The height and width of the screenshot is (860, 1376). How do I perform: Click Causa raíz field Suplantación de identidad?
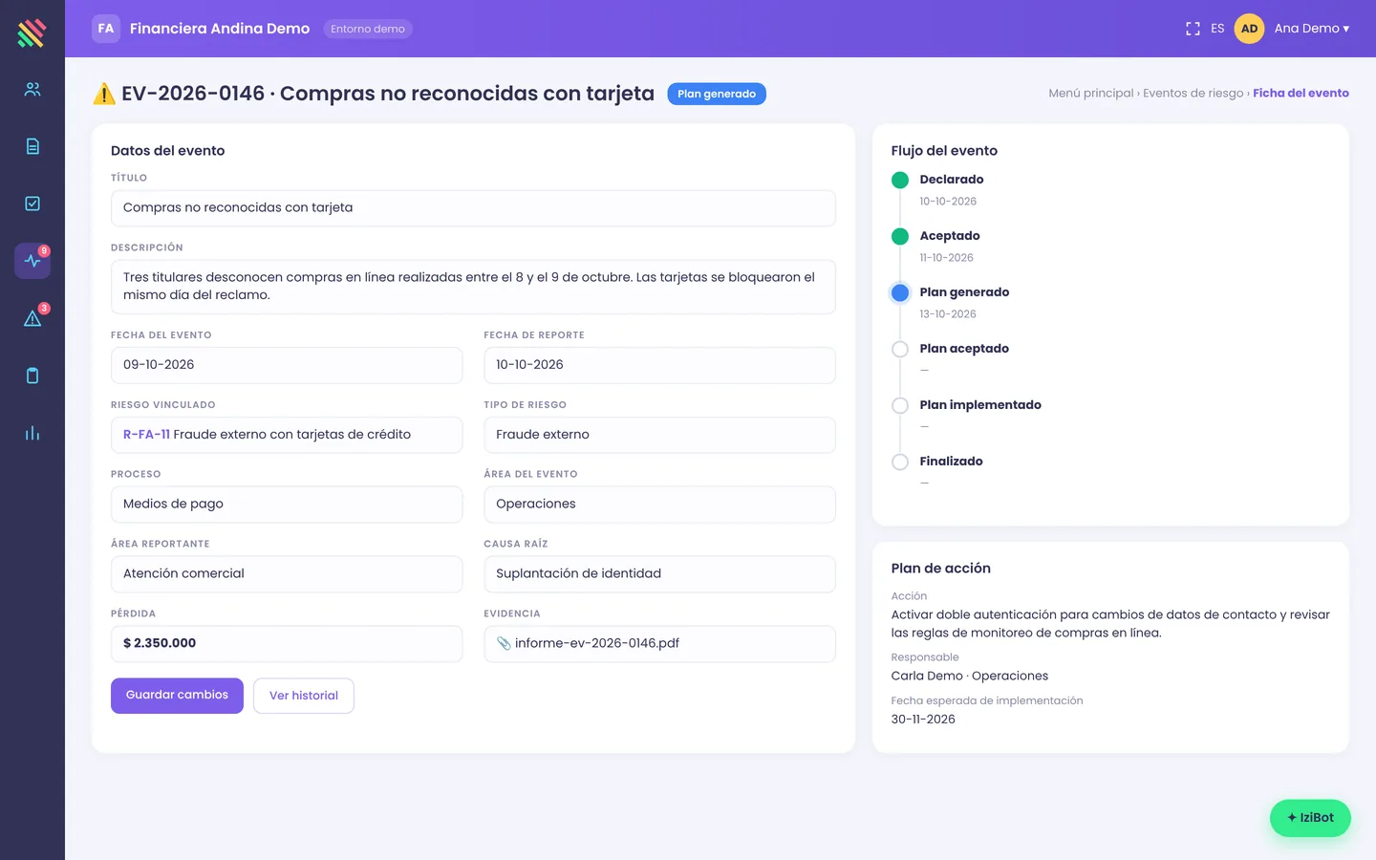659,574
